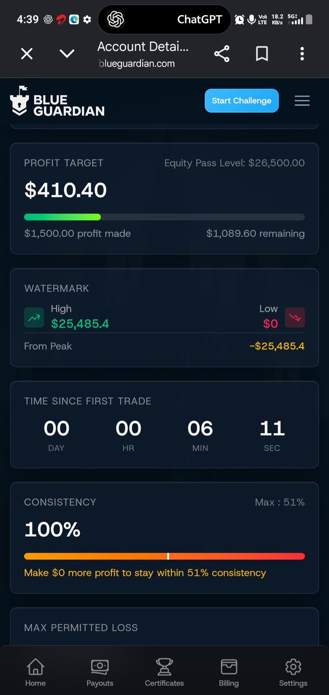Close the browser tab with X icon
The width and height of the screenshot is (329, 695).
pyautogui.click(x=27, y=54)
